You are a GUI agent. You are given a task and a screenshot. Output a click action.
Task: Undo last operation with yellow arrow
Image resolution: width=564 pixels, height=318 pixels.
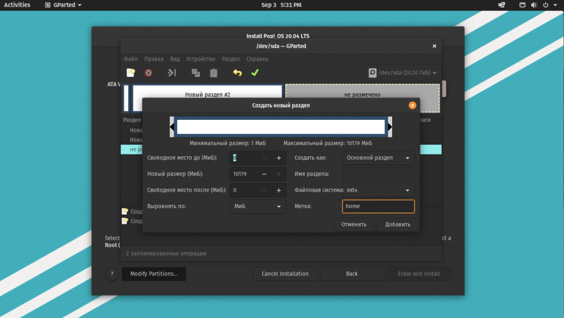pos(238,73)
